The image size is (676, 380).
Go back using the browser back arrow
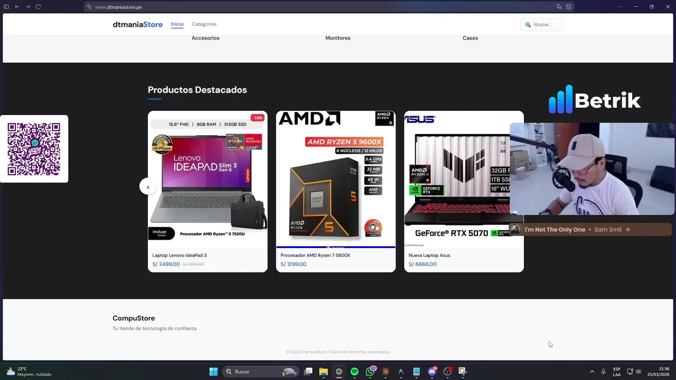pyautogui.click(x=17, y=7)
